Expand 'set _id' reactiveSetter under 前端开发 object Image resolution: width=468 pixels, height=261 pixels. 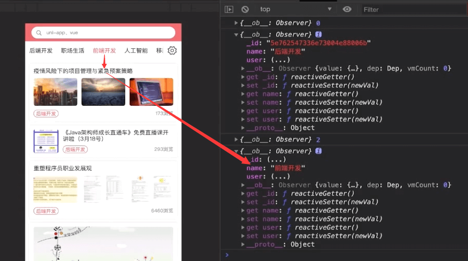[x=243, y=202]
